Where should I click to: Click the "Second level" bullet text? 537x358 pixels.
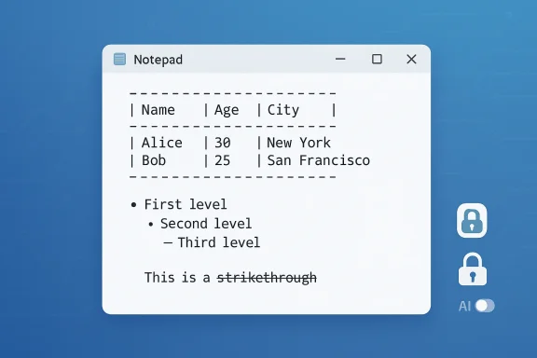pyautogui.click(x=206, y=224)
